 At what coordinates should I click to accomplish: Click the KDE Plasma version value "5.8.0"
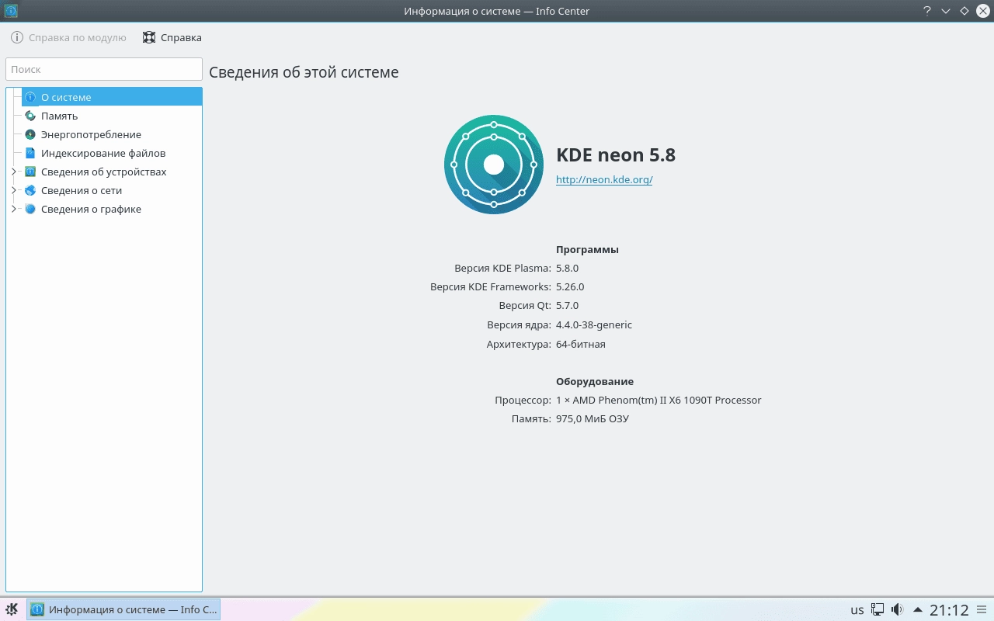[567, 268]
